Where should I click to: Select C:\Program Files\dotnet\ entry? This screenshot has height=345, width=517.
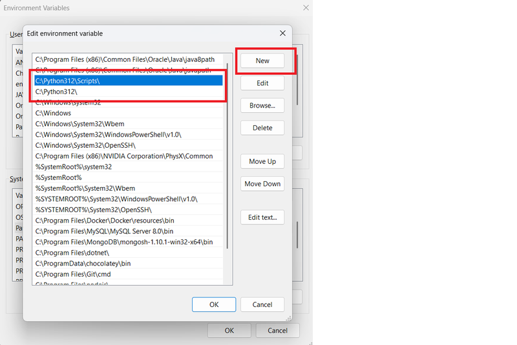(129, 253)
